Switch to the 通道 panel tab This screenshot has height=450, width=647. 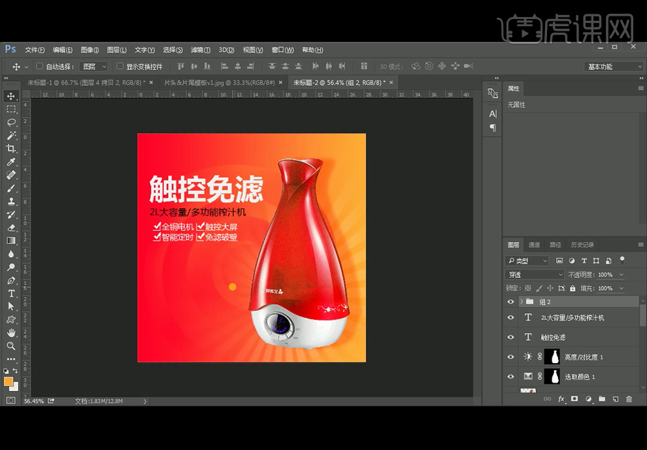point(534,245)
